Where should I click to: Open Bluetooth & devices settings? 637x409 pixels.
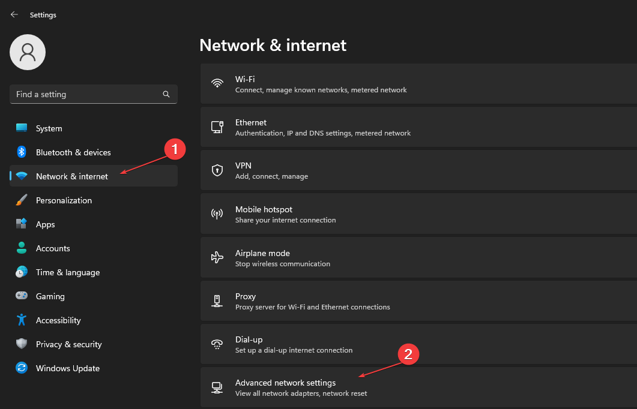coord(72,152)
